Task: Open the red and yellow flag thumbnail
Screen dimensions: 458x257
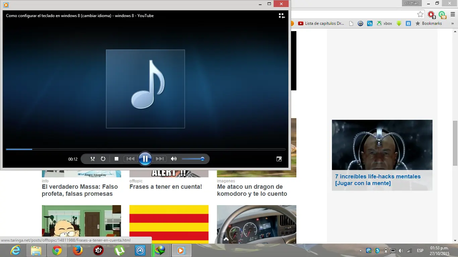Action: (169, 224)
